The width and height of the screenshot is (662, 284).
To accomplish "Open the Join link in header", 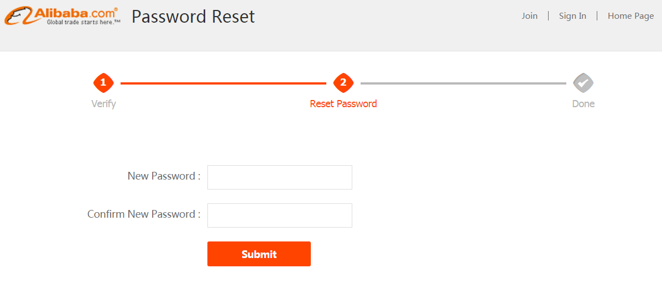I will (x=529, y=16).
